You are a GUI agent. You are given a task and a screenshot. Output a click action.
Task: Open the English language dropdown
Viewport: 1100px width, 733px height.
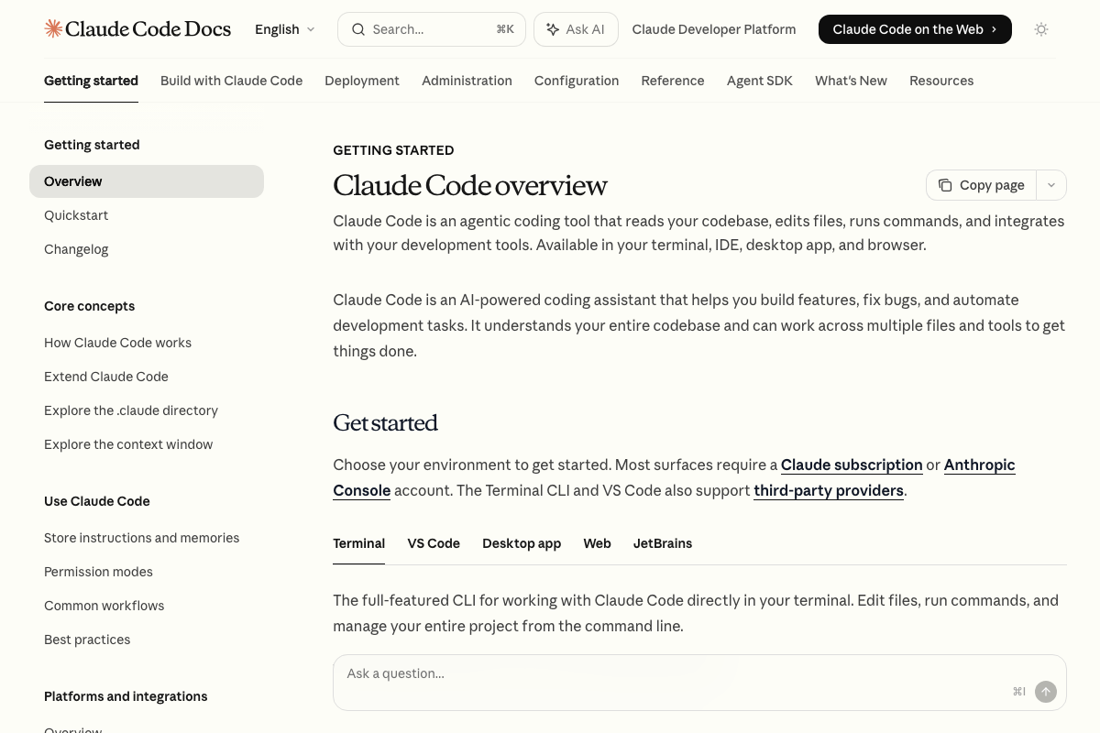285,29
